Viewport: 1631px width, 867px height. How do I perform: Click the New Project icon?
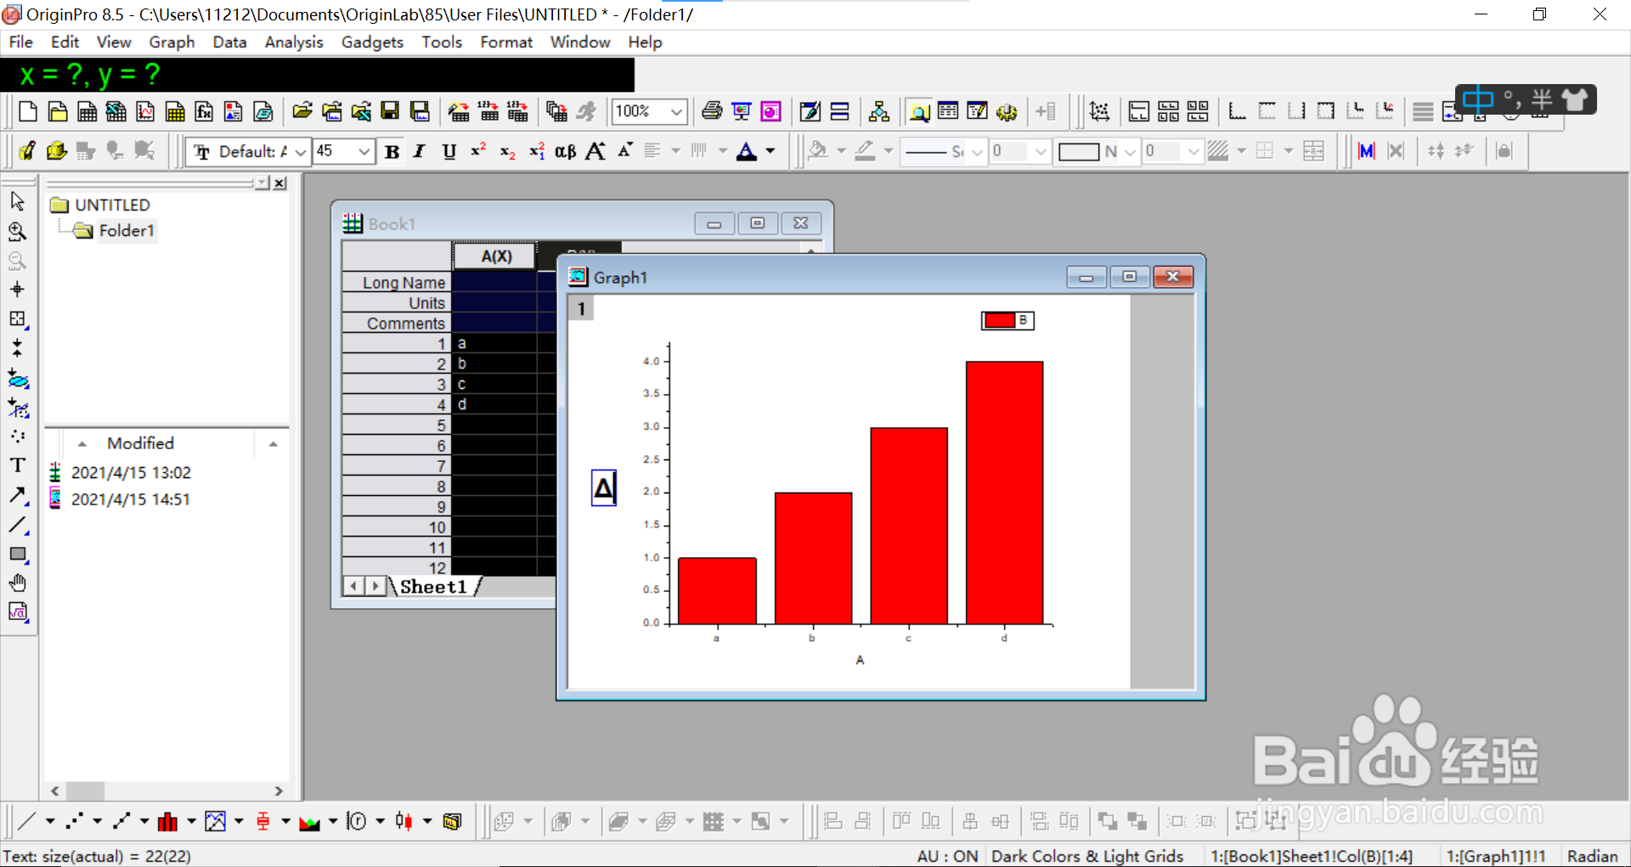[28, 111]
